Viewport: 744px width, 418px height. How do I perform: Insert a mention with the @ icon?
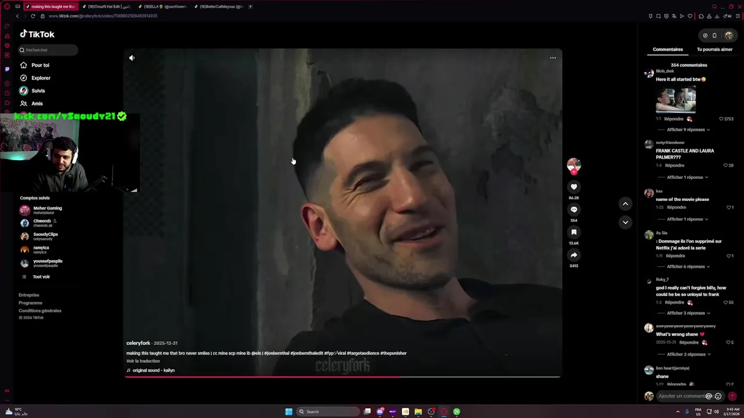pyautogui.click(x=709, y=396)
